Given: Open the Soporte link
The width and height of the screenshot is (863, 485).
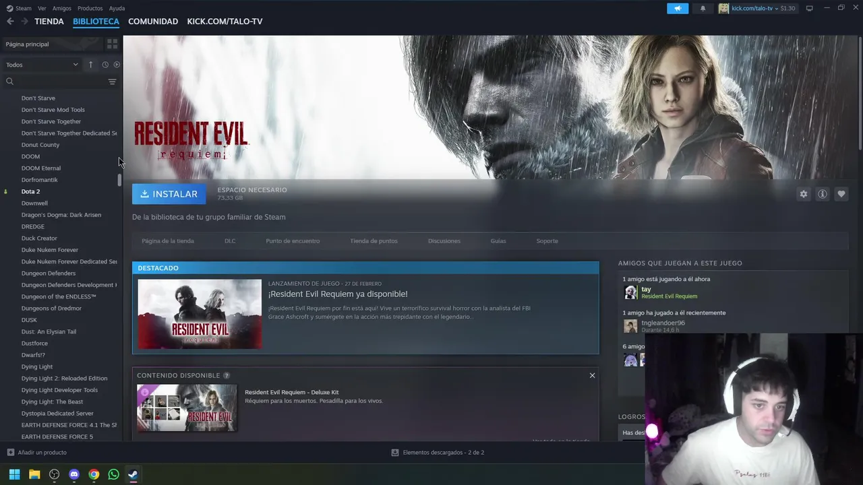Looking at the screenshot, I should click(547, 241).
